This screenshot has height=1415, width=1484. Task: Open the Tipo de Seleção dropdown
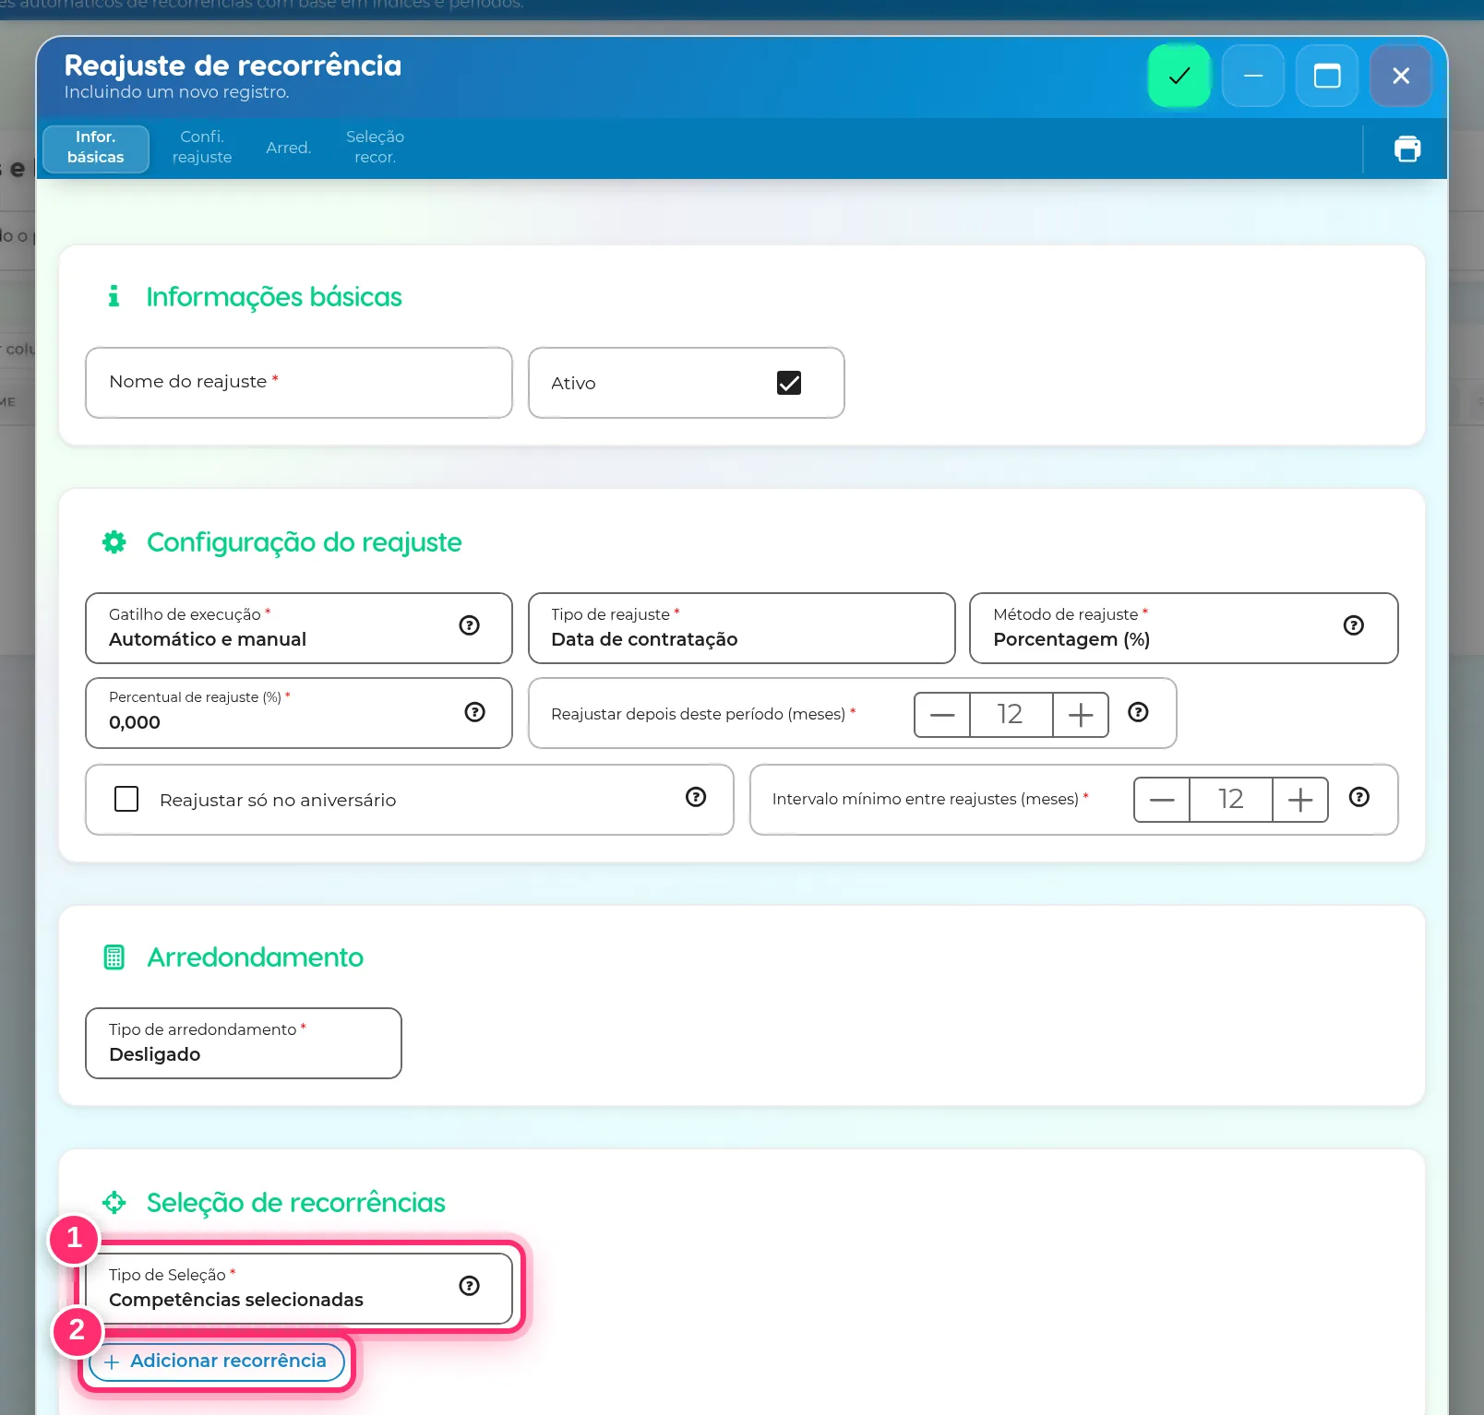point(298,1289)
